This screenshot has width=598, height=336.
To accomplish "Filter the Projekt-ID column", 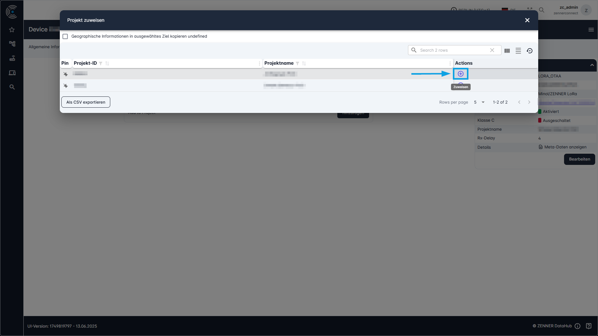I will [x=101, y=63].
